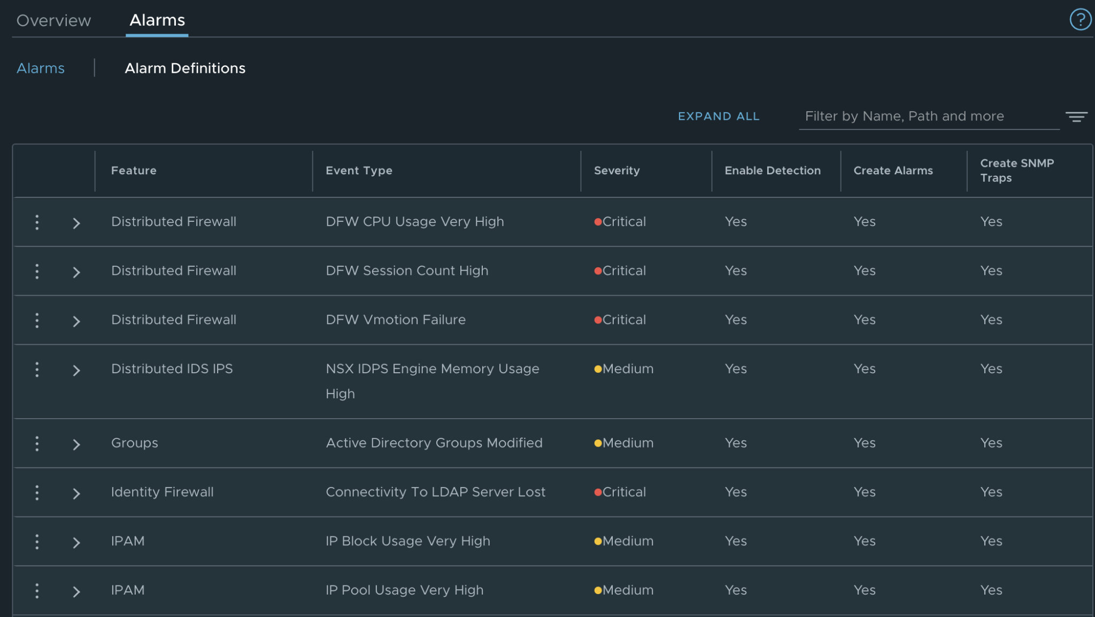Screen dimensions: 1095x617
Task: Expand the Identity Firewall row chevron
Action: 76,493
